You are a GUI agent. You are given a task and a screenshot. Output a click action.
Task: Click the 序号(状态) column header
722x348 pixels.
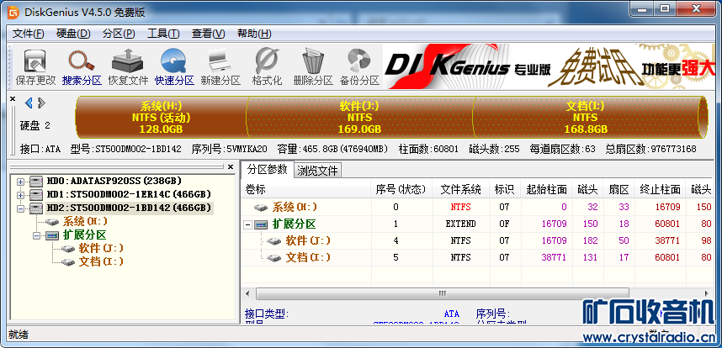coord(401,189)
